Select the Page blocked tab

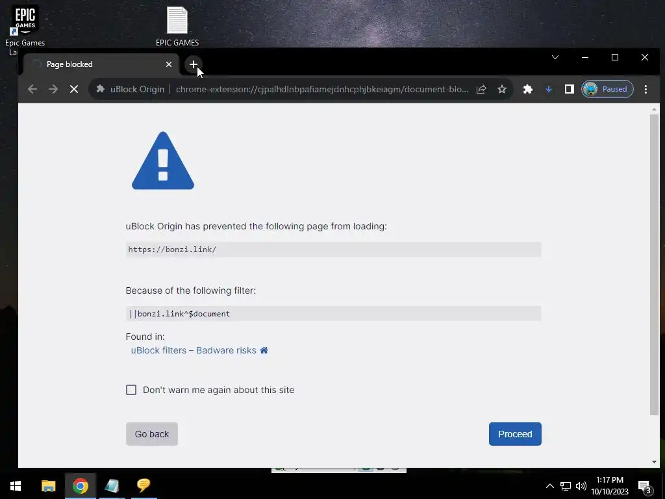click(102, 64)
